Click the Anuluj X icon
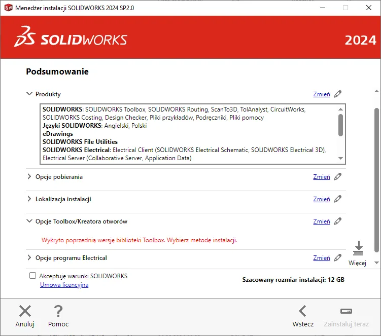 click(25, 311)
